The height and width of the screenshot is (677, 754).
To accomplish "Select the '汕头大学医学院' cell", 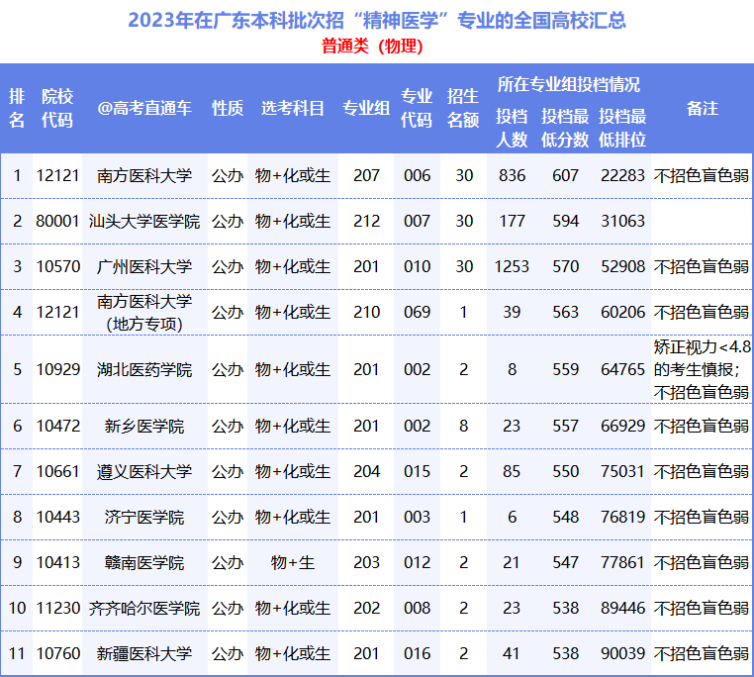I will (144, 222).
